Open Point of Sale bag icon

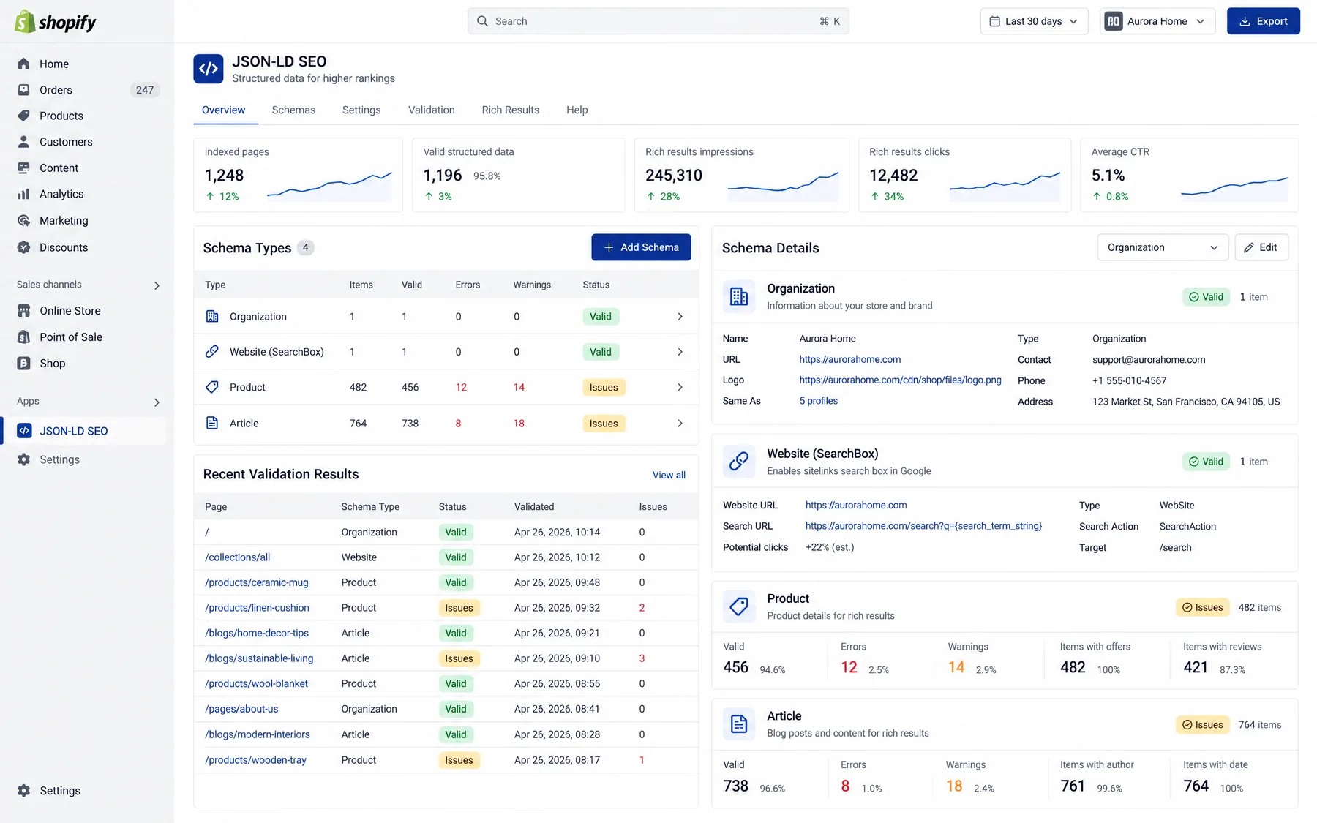[24, 337]
